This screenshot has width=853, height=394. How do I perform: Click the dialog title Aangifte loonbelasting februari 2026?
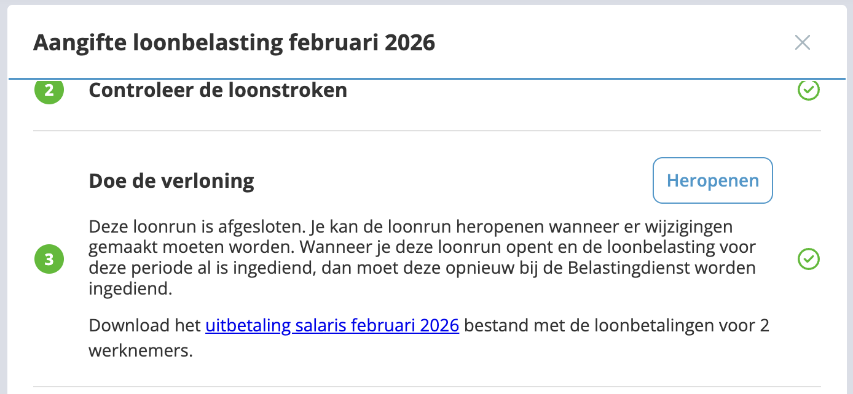point(234,43)
